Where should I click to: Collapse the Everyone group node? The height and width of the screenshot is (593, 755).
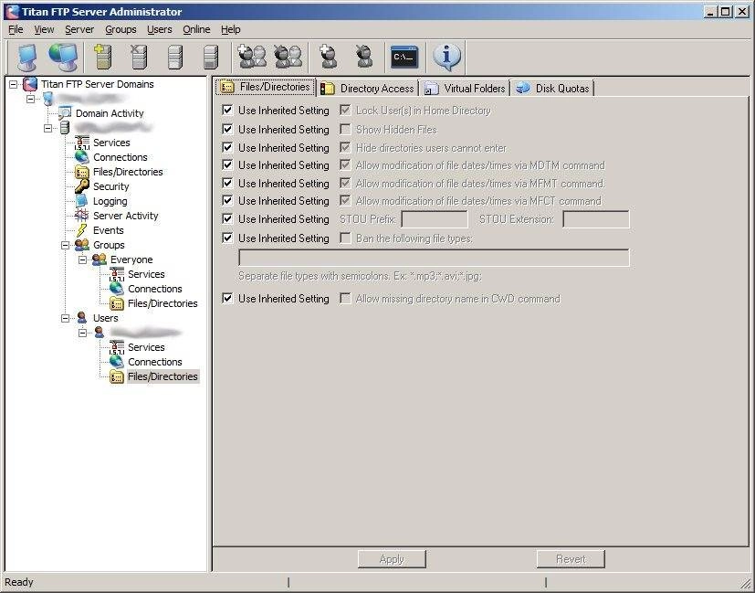pyautogui.click(x=83, y=259)
